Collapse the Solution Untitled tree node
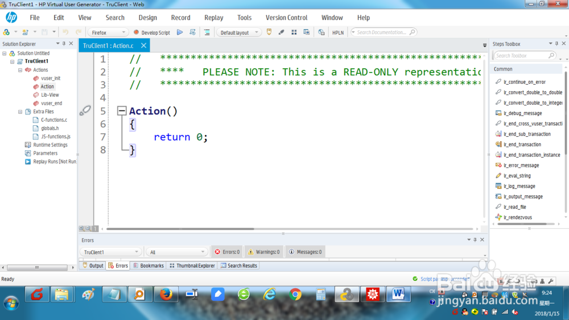569x320 pixels. tap(5, 54)
